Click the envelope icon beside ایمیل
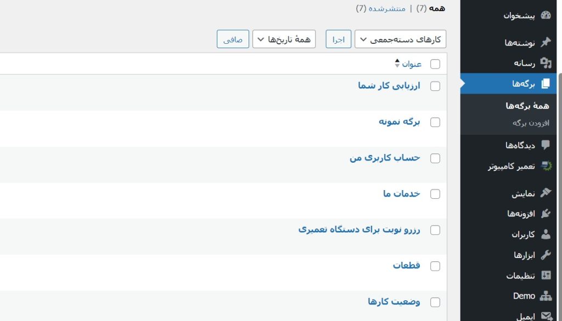The width and height of the screenshot is (562, 321). point(546,316)
